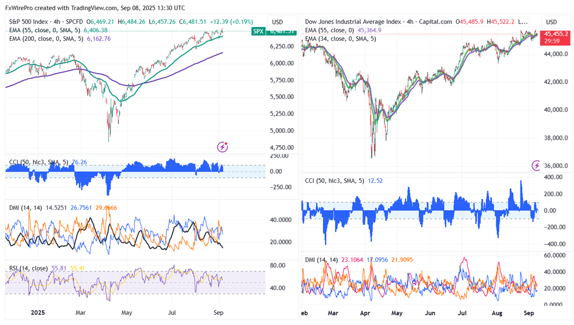
Task: Click the 29:59 bar countdown timer
Action: tap(552, 41)
